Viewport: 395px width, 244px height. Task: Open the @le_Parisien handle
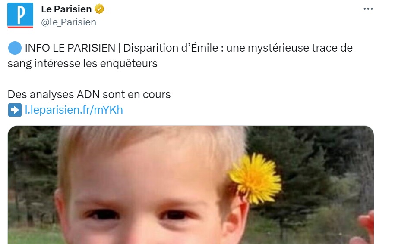[x=69, y=22]
